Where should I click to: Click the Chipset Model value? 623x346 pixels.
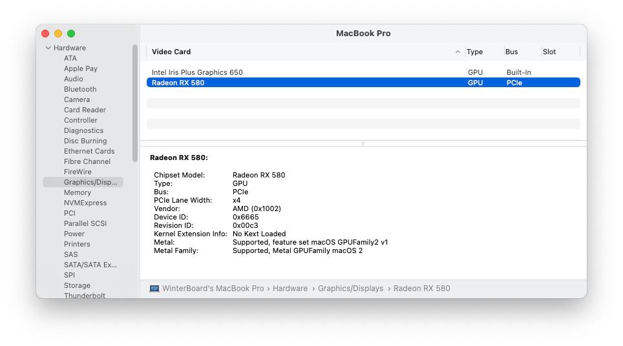click(x=259, y=175)
